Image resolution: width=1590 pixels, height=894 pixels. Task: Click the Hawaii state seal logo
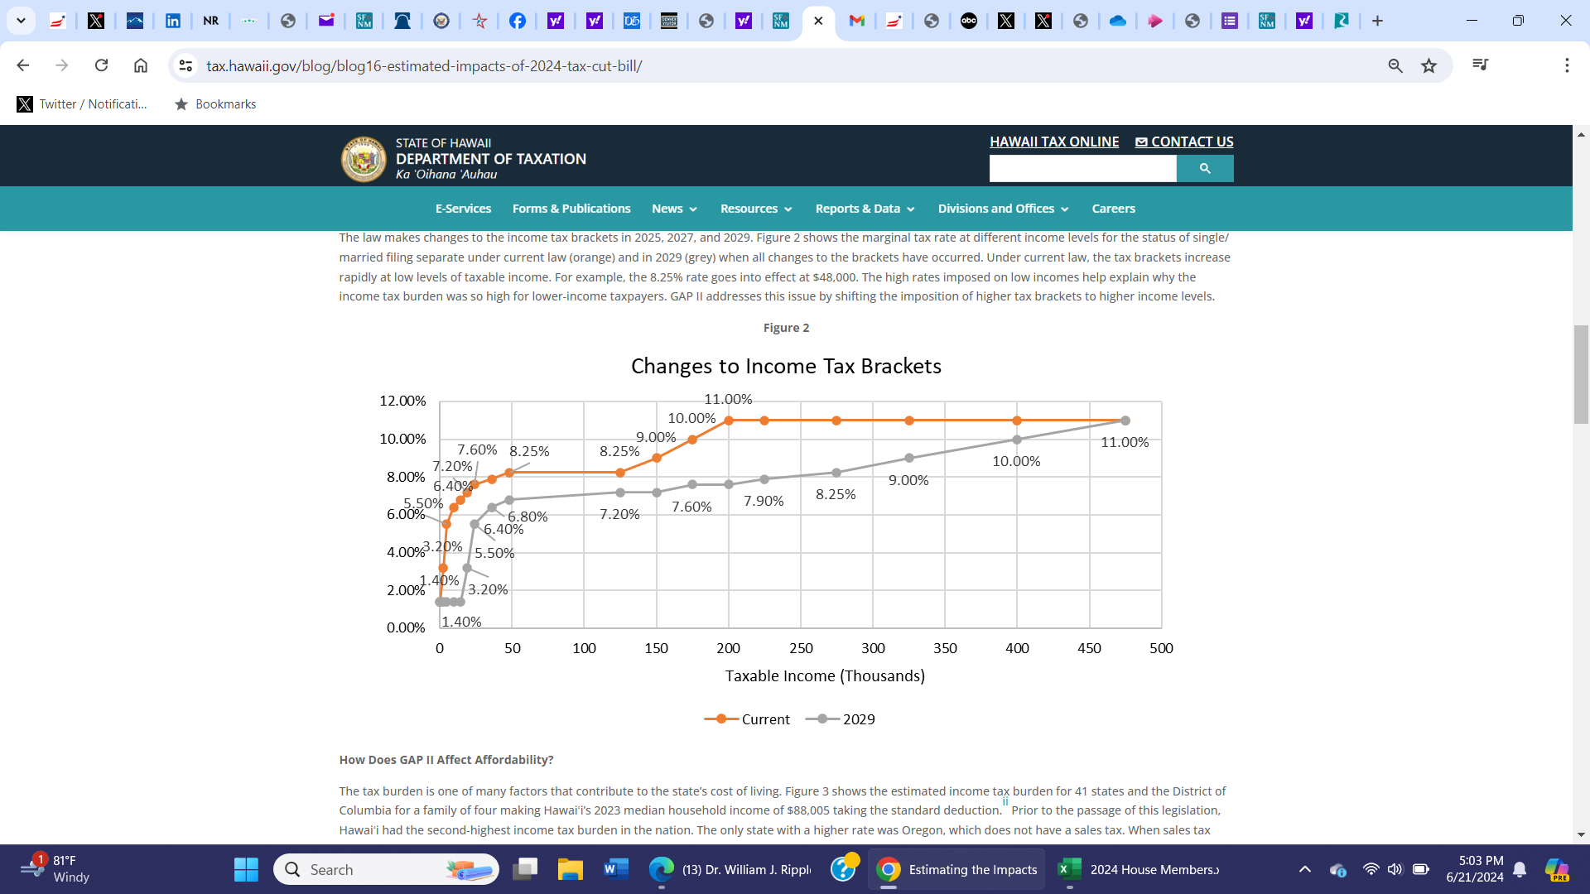[364, 159]
